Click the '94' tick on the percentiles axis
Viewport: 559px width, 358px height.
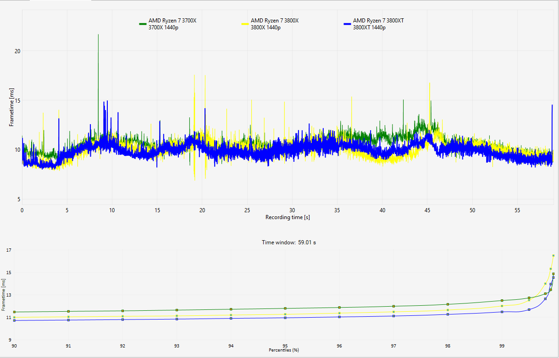(231, 346)
